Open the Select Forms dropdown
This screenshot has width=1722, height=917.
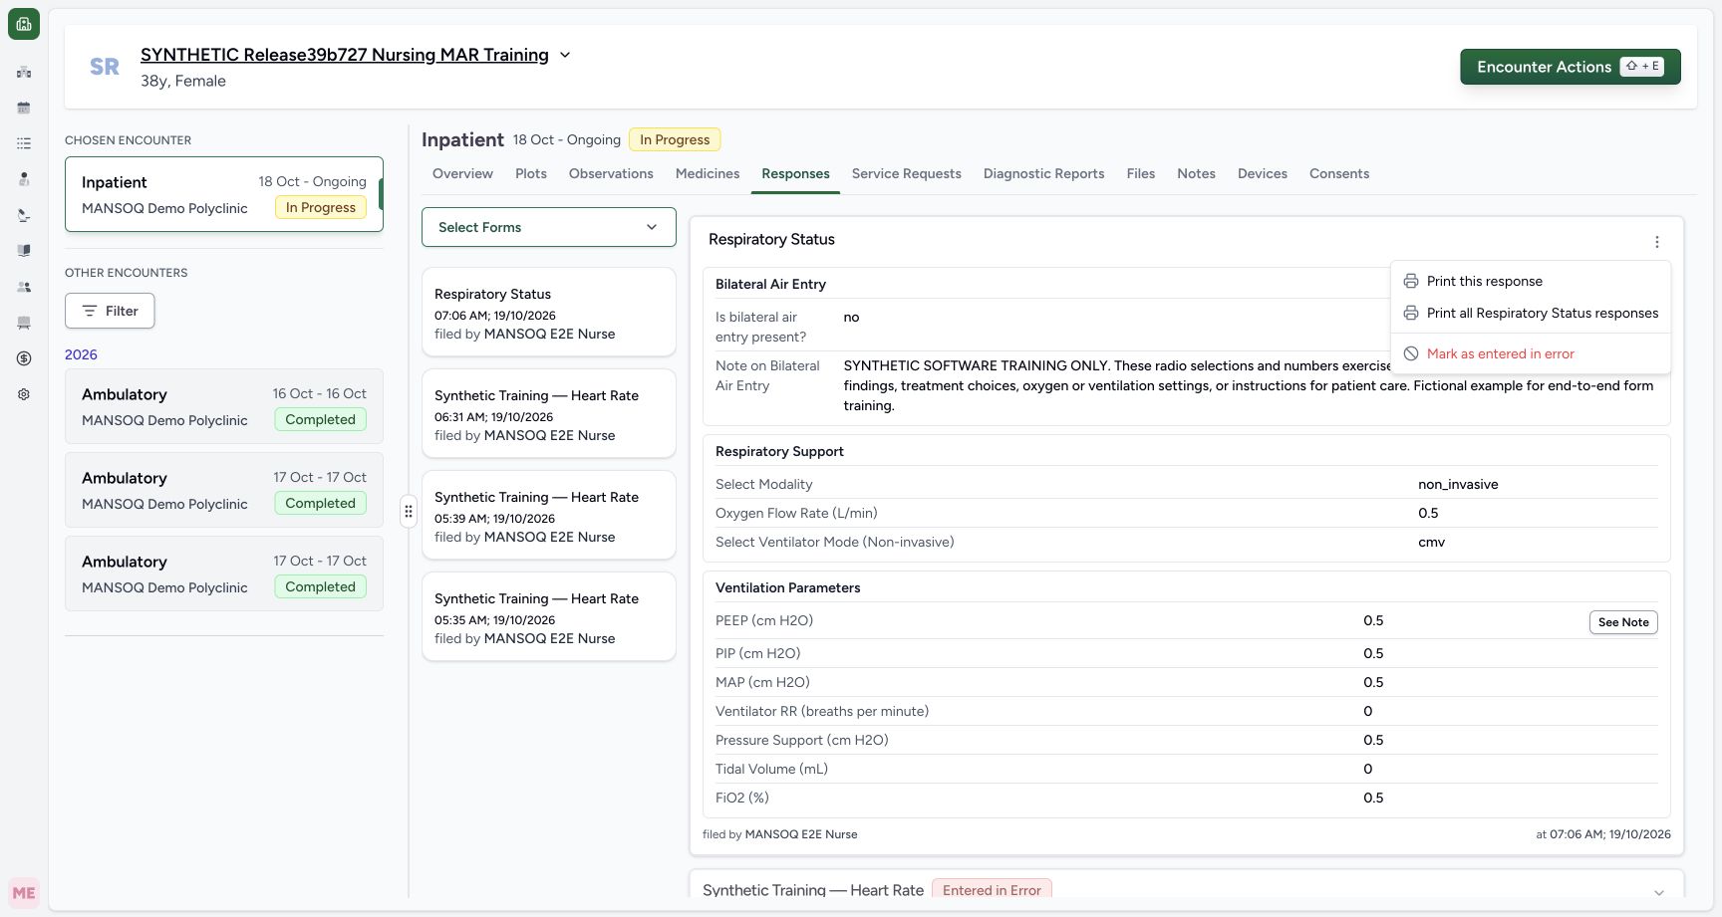point(549,227)
